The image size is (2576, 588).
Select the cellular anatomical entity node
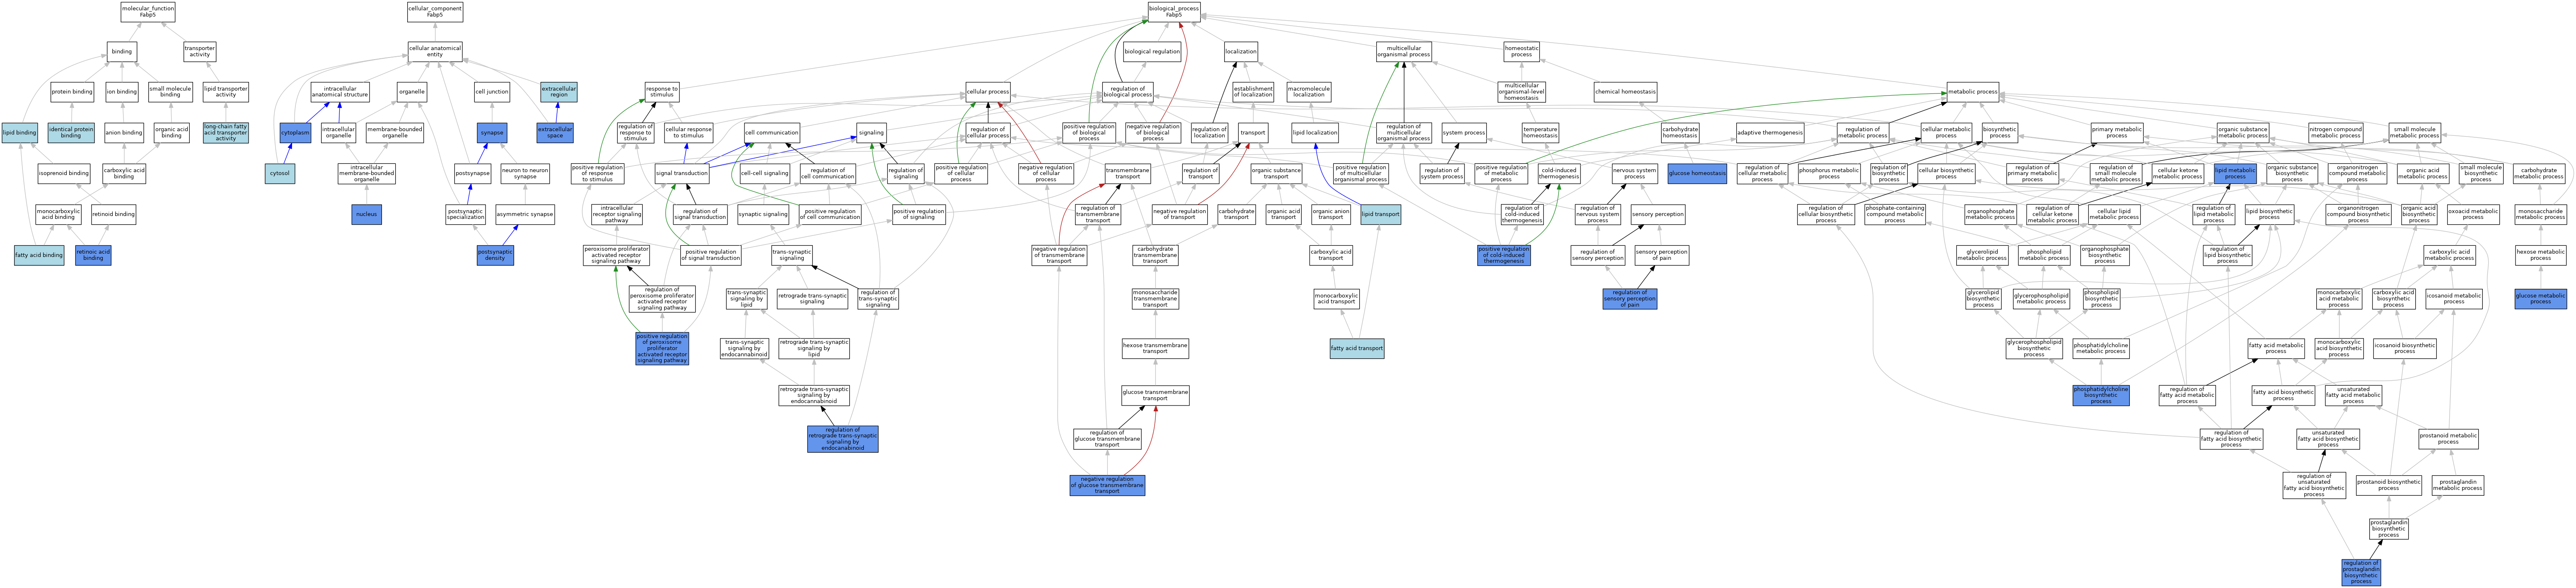point(435,51)
